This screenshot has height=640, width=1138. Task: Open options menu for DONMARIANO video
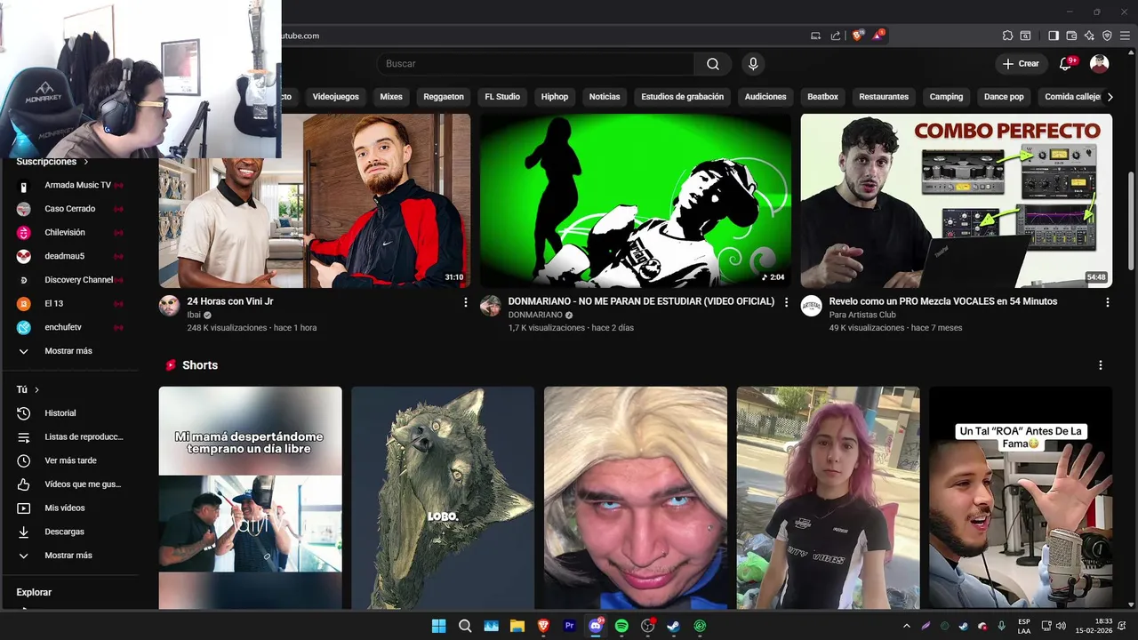[x=786, y=302]
